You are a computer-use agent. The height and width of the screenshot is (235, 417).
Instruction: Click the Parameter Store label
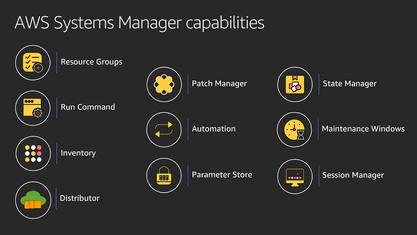click(x=222, y=174)
